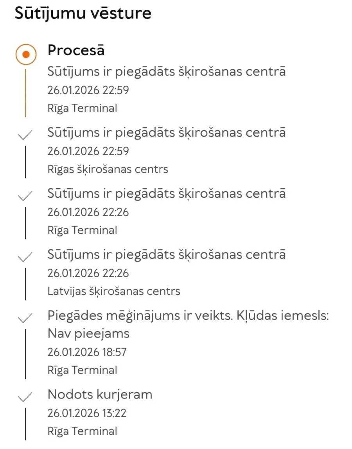This screenshot has width=352, height=449.
Task: Click the status text directly below Procesā
Action: 167,72
